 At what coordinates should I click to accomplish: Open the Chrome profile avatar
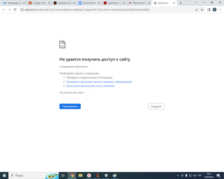[215, 10]
